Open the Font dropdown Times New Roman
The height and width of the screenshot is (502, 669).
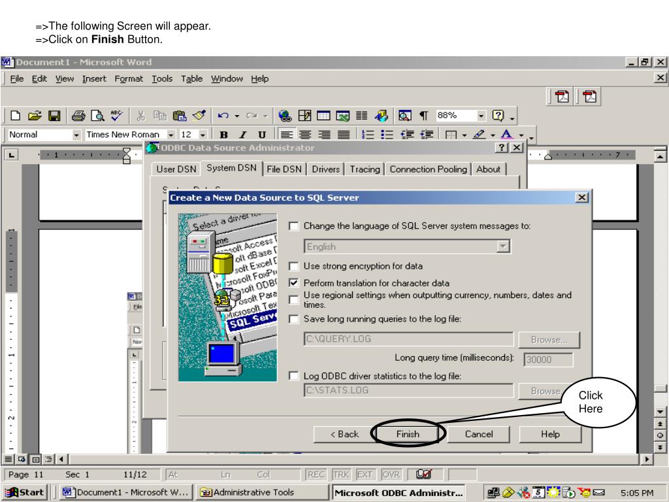pyautogui.click(x=171, y=135)
